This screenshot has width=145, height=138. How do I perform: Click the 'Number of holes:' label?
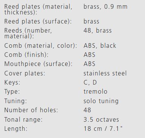coord(31,110)
